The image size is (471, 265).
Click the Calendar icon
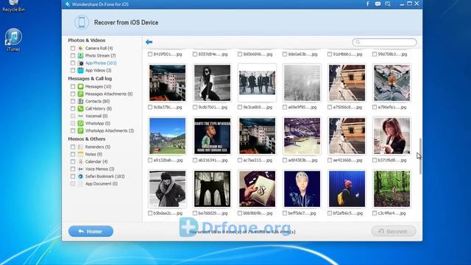point(80,162)
